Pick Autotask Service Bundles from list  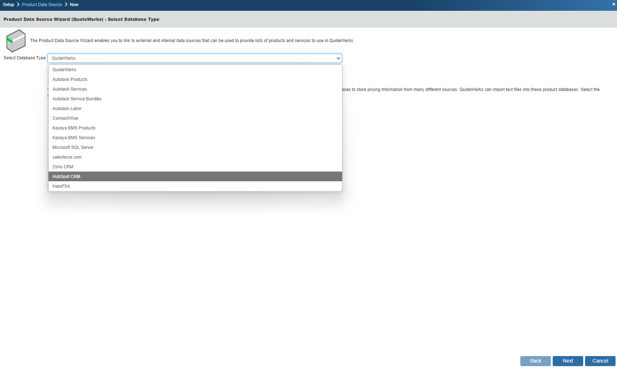click(x=77, y=99)
